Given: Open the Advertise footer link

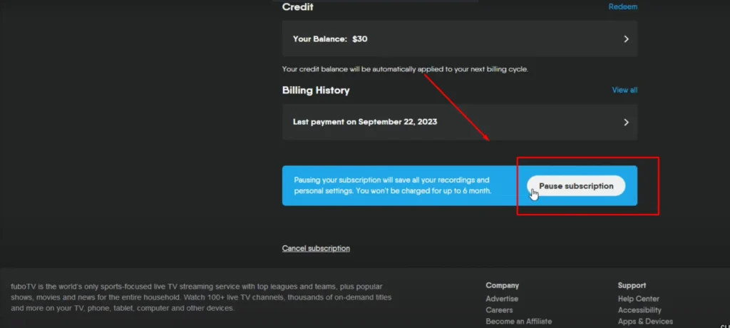Looking at the screenshot, I should (502, 299).
